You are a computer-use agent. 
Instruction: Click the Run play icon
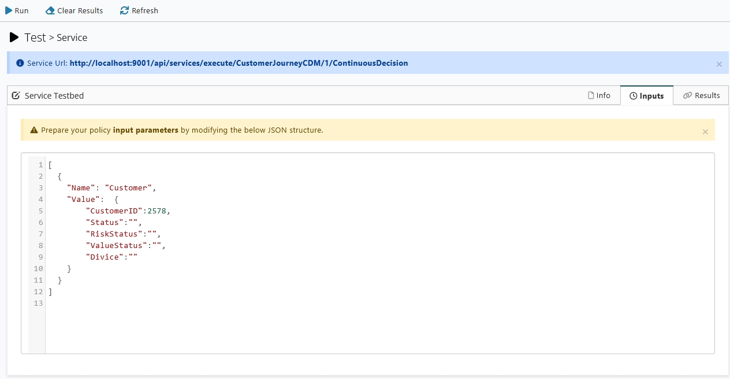pos(9,10)
